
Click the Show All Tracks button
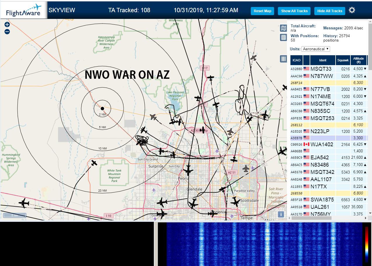(294, 11)
